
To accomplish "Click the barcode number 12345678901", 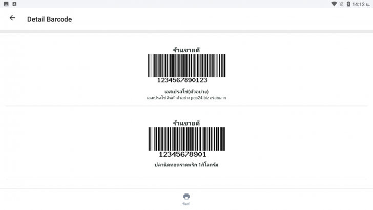I will tap(182, 154).
